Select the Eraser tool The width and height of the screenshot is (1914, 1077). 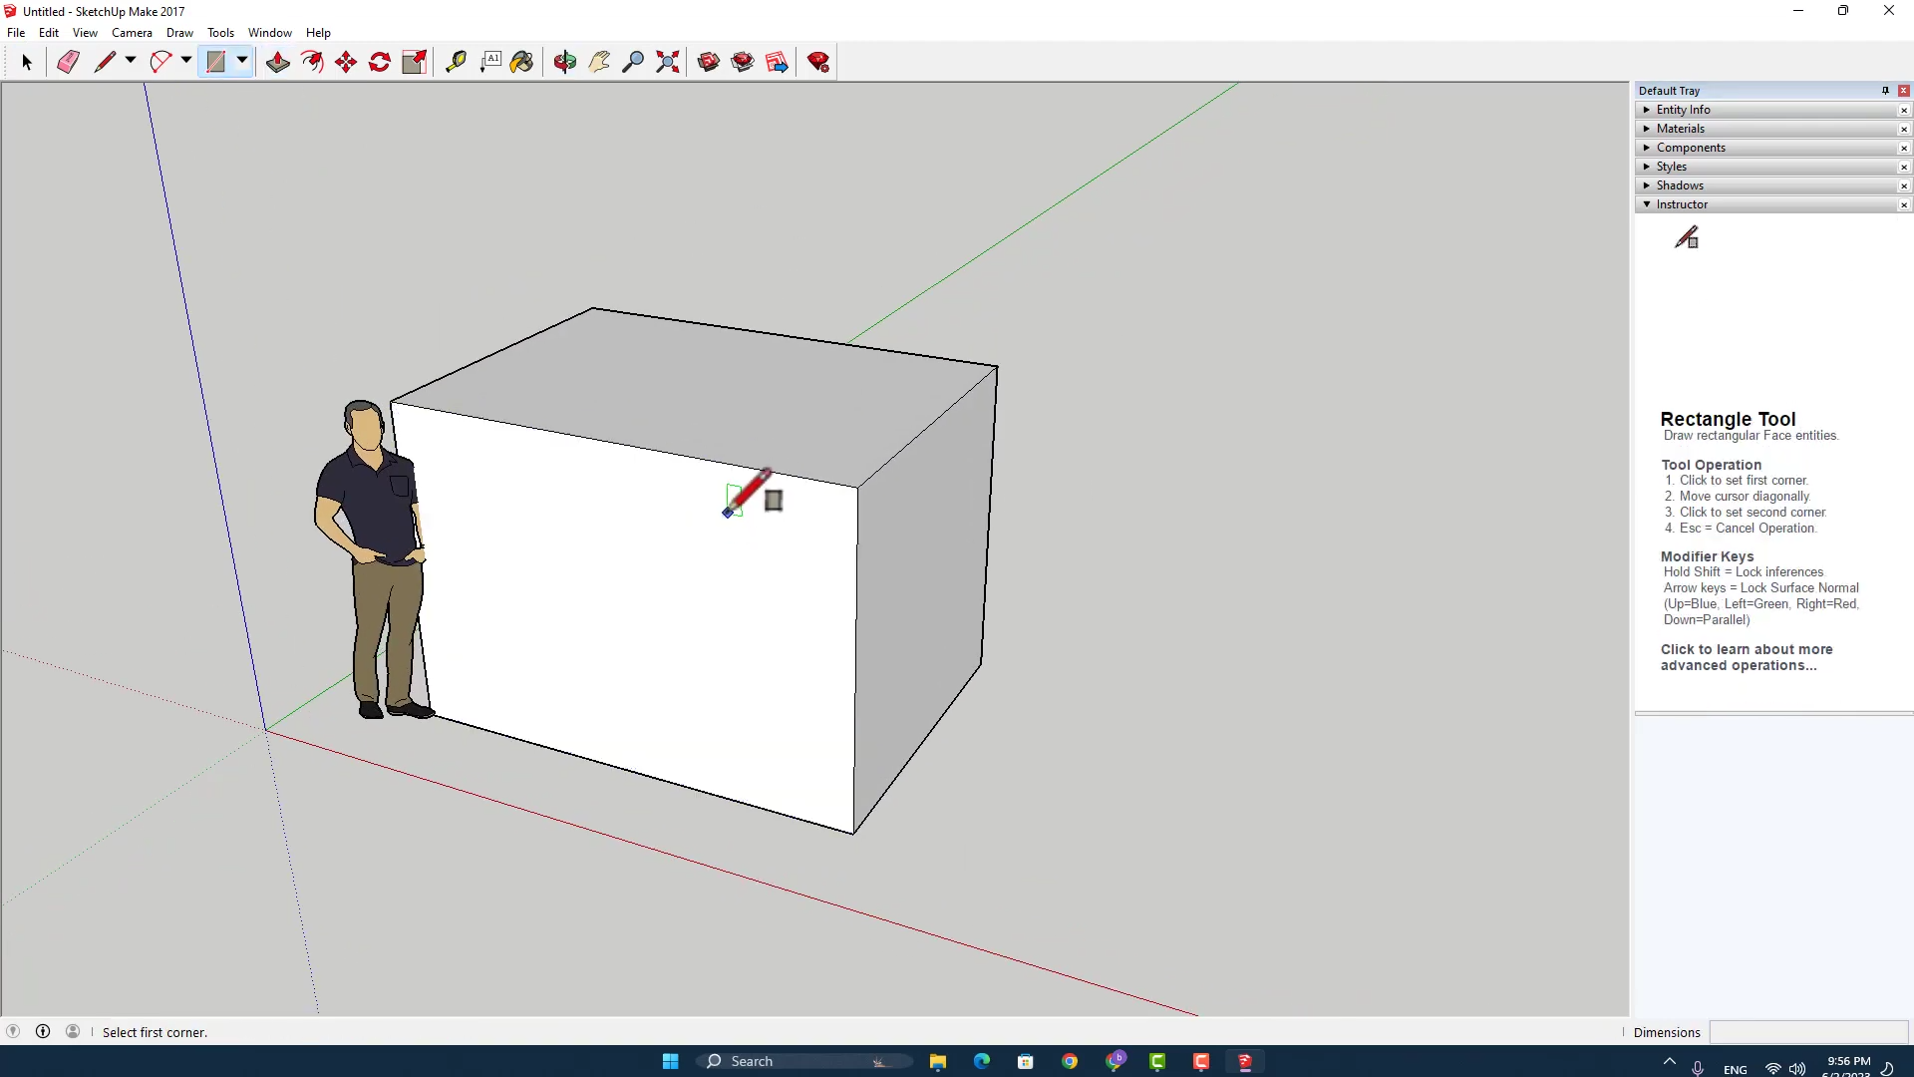[68, 62]
